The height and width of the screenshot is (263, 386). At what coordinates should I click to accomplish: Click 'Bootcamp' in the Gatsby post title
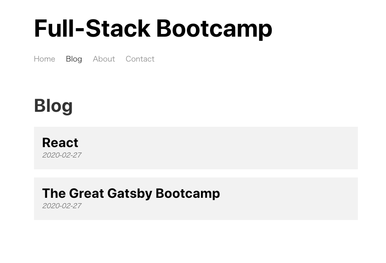coord(188,193)
